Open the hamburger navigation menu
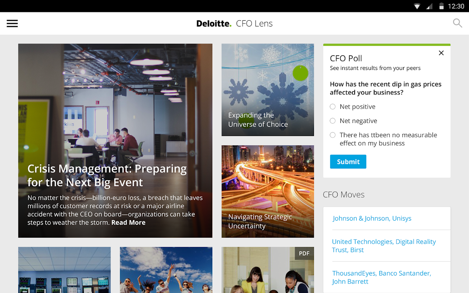Screen dimensions: 469x293 [12, 23]
